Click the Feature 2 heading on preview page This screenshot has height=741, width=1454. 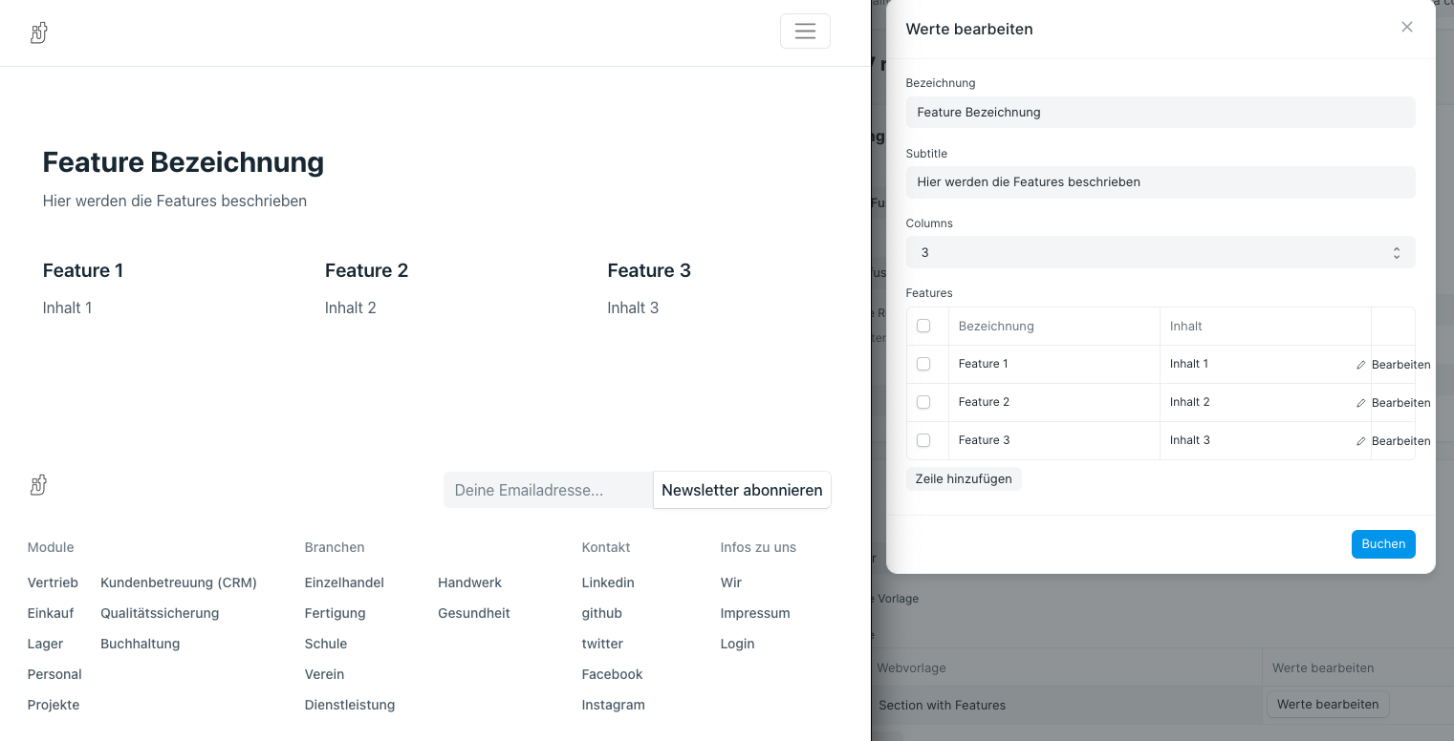(366, 270)
